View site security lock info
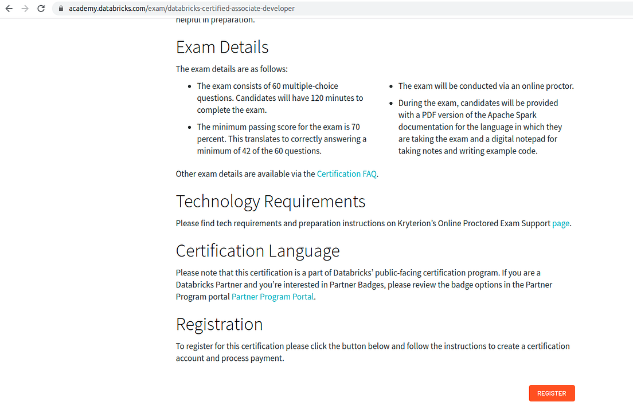Viewport: 633px width, 410px height. point(61,9)
